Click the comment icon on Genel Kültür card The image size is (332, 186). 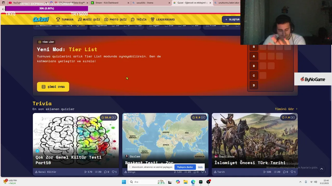click(x=105, y=172)
